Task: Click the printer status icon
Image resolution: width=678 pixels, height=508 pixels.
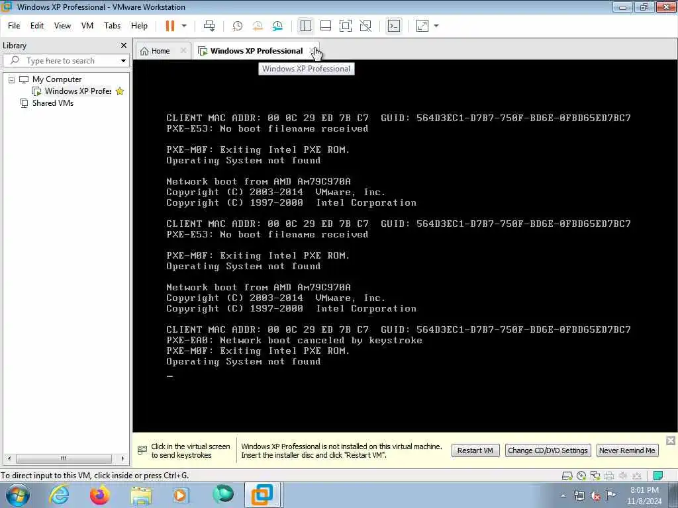Action: [609, 476]
